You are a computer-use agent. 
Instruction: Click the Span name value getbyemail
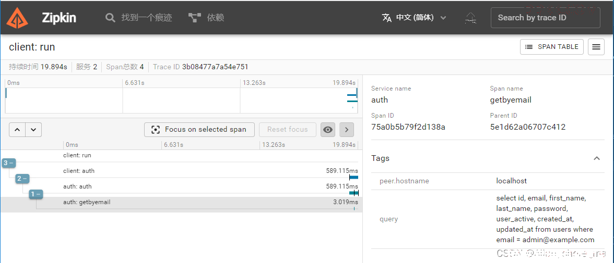(x=511, y=99)
